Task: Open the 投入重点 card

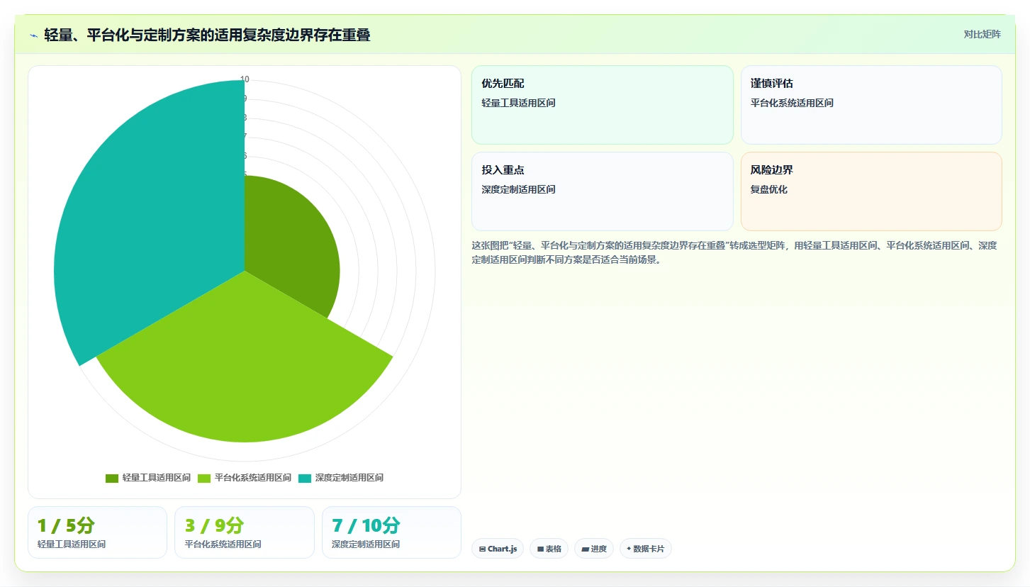Action: (x=602, y=191)
